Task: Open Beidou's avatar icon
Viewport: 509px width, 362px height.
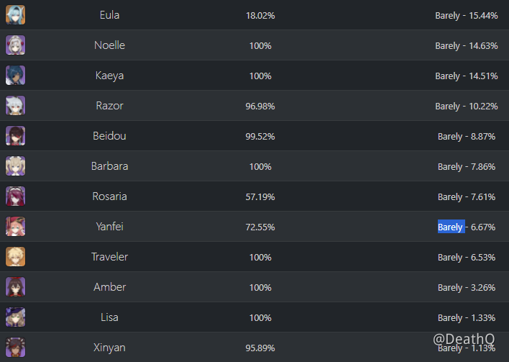Action: coord(15,136)
